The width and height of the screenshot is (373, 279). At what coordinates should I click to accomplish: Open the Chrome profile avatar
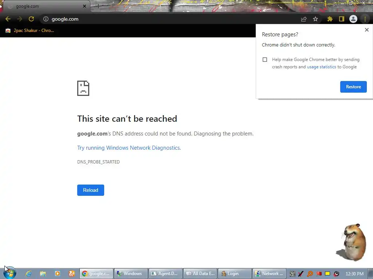coord(353,19)
